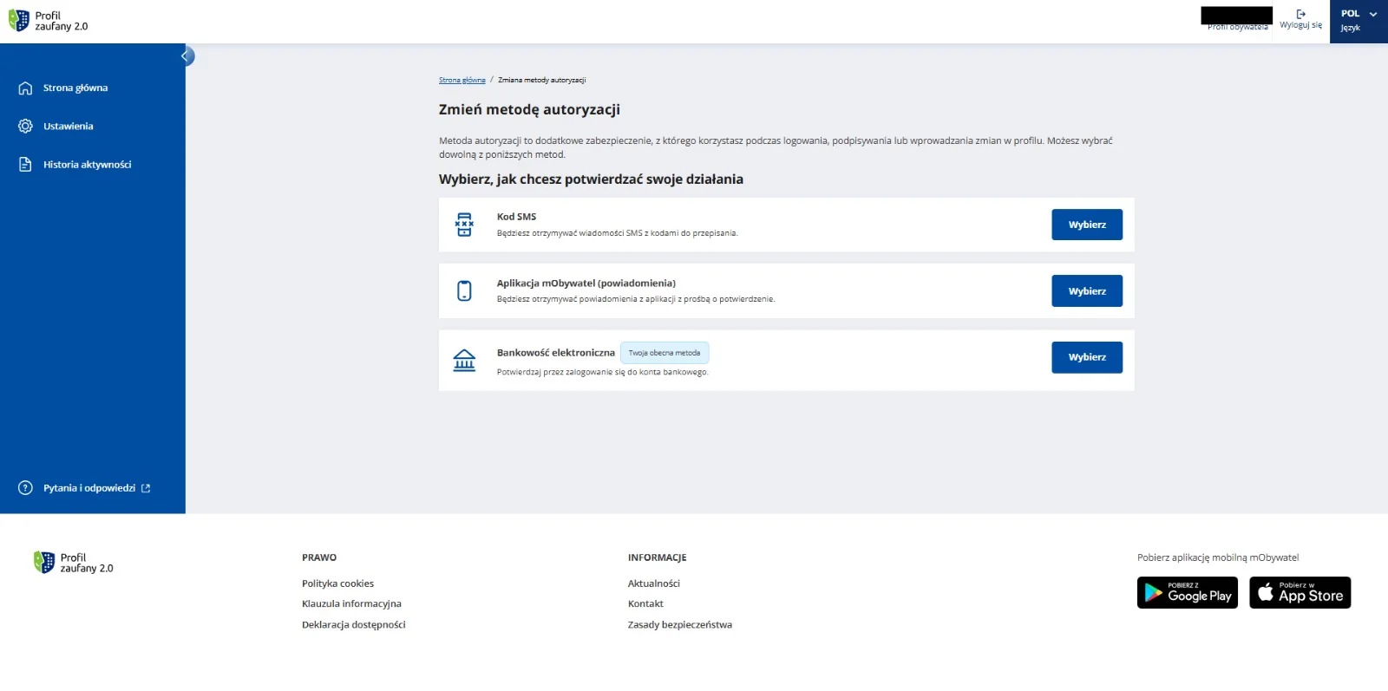
Task: Open Ustawienia in the sidebar
Action: (x=68, y=126)
